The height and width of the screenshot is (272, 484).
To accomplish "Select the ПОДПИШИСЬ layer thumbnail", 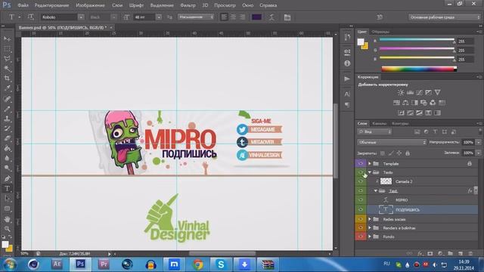I will click(386, 210).
